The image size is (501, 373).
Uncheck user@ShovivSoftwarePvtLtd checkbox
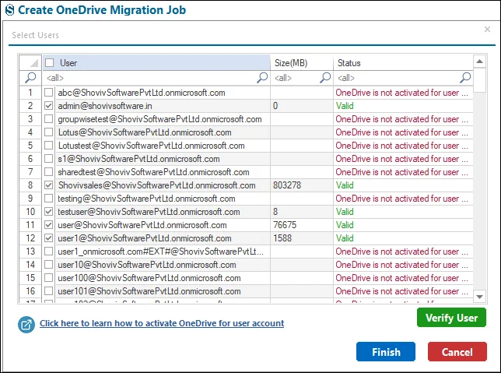pos(48,225)
